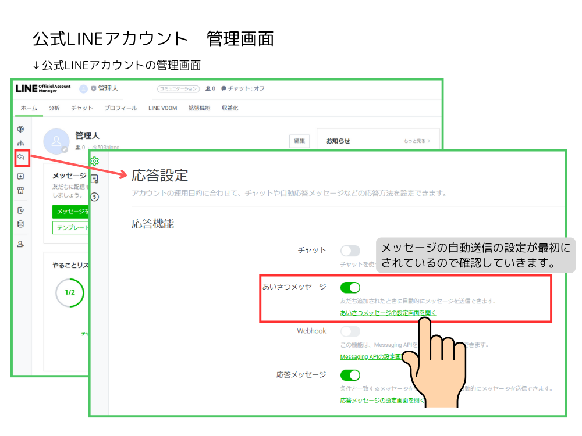Click the account avatar icon beside 管理人 in header
The width and height of the screenshot is (582, 436).
coord(83,88)
